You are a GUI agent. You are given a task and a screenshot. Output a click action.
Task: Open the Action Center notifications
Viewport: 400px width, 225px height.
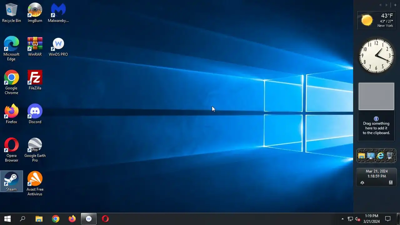tap(388, 219)
